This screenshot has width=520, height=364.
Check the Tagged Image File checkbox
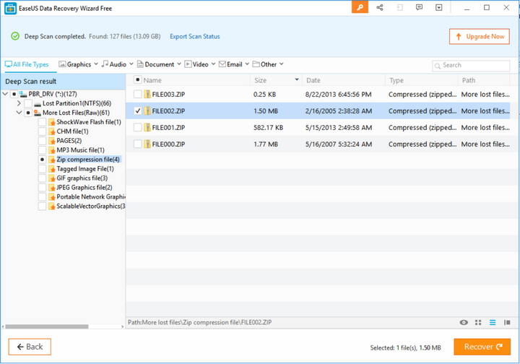coord(42,169)
